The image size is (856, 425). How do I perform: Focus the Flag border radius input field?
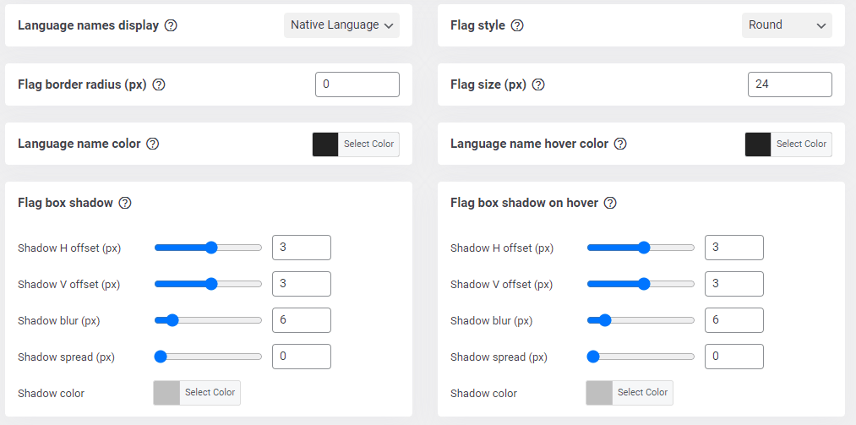357,84
